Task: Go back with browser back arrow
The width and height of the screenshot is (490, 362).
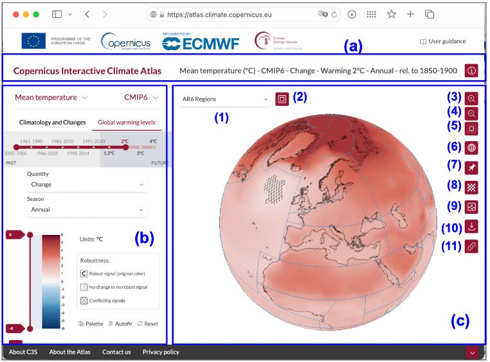Action: pos(87,14)
